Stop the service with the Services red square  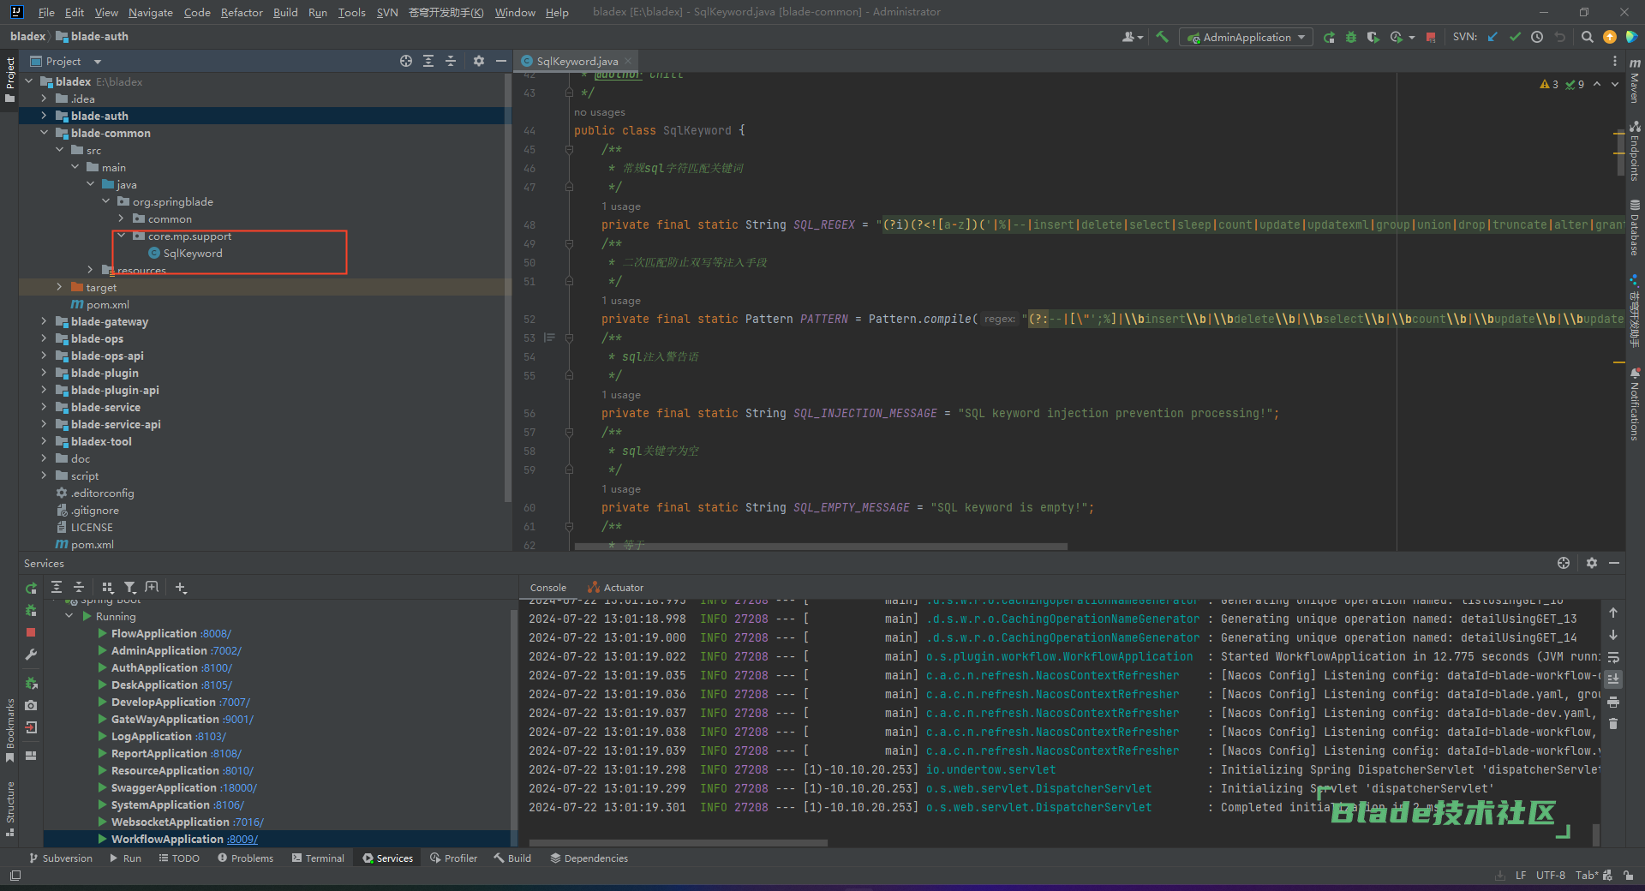(x=31, y=632)
